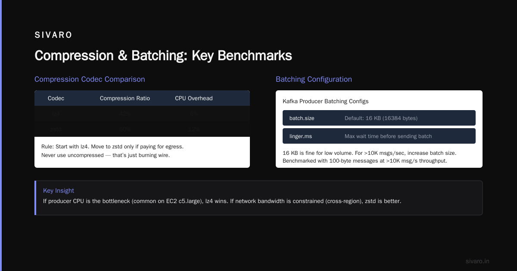The image size is (517, 271).
Task: Click the 'Compression & Batching: Key Benchmarks' title
Action: [x=163, y=55]
